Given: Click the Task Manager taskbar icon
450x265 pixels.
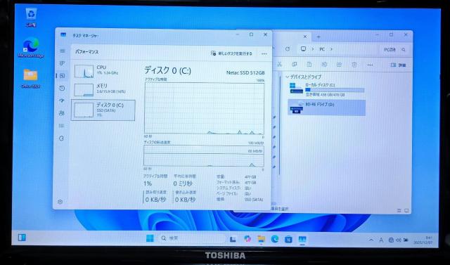Looking at the screenshot, I should (x=302, y=239).
